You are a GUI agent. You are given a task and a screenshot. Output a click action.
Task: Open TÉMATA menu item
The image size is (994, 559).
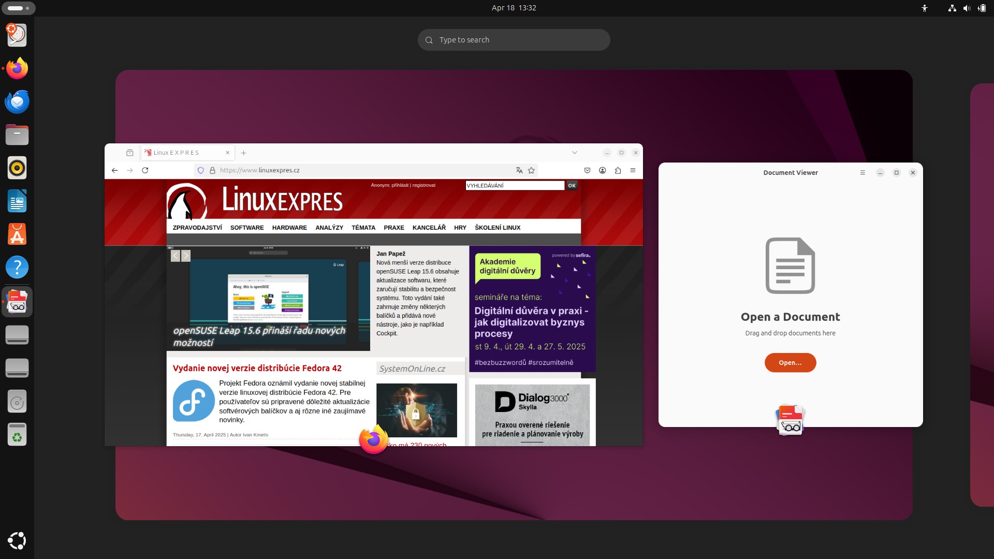pyautogui.click(x=363, y=228)
